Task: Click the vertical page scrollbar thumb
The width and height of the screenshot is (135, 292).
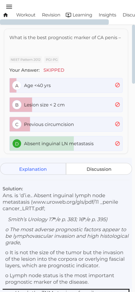Action: pyautogui.click(x=133, y=54)
